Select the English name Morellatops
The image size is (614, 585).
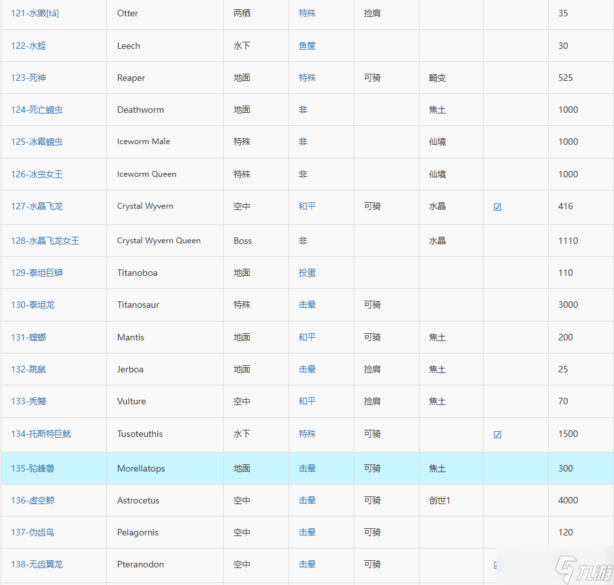click(141, 468)
